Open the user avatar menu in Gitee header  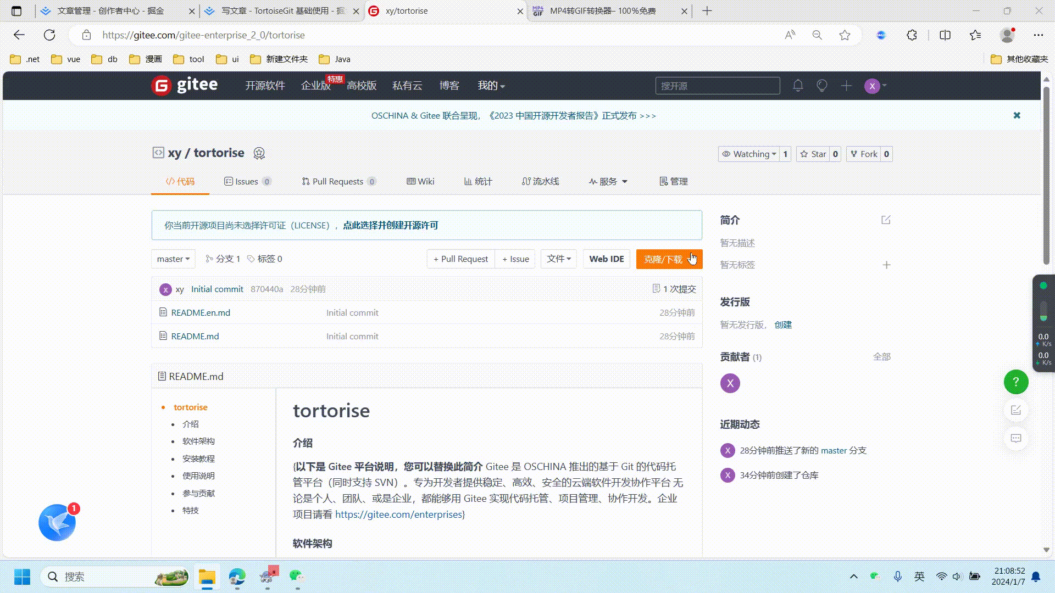875,86
